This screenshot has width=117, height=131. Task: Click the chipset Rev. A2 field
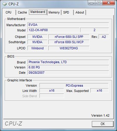tap(104, 37)
